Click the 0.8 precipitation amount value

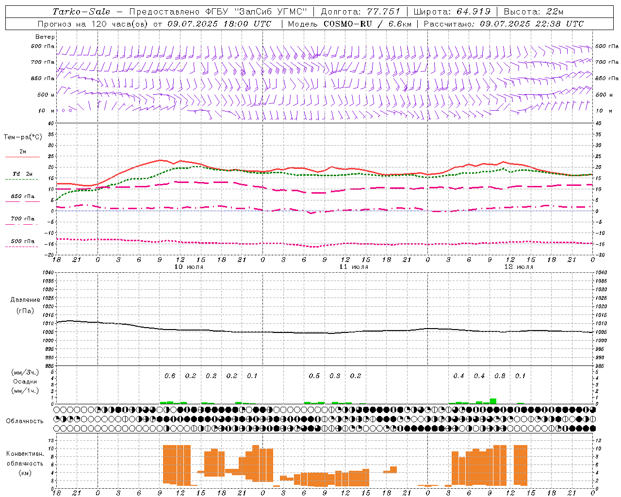[500, 376]
